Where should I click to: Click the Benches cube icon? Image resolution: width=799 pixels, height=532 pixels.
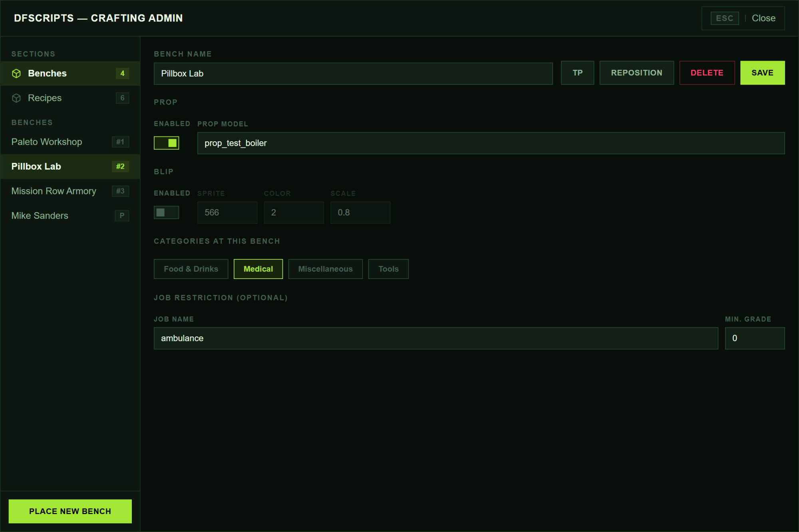[16, 73]
